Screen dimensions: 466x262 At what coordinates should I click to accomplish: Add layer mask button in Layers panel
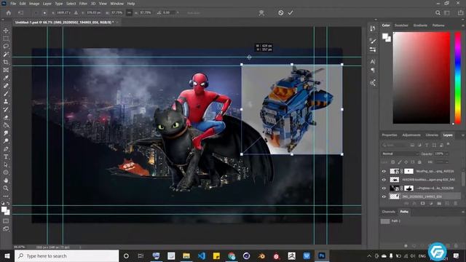[422, 204]
